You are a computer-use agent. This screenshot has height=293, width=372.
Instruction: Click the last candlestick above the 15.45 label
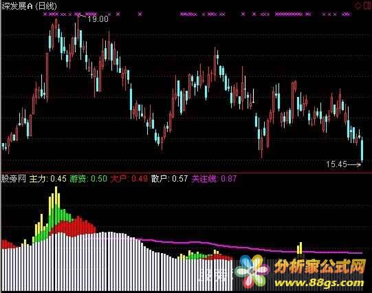362,150
